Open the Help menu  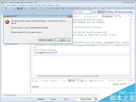pyautogui.click(x=57, y=5)
